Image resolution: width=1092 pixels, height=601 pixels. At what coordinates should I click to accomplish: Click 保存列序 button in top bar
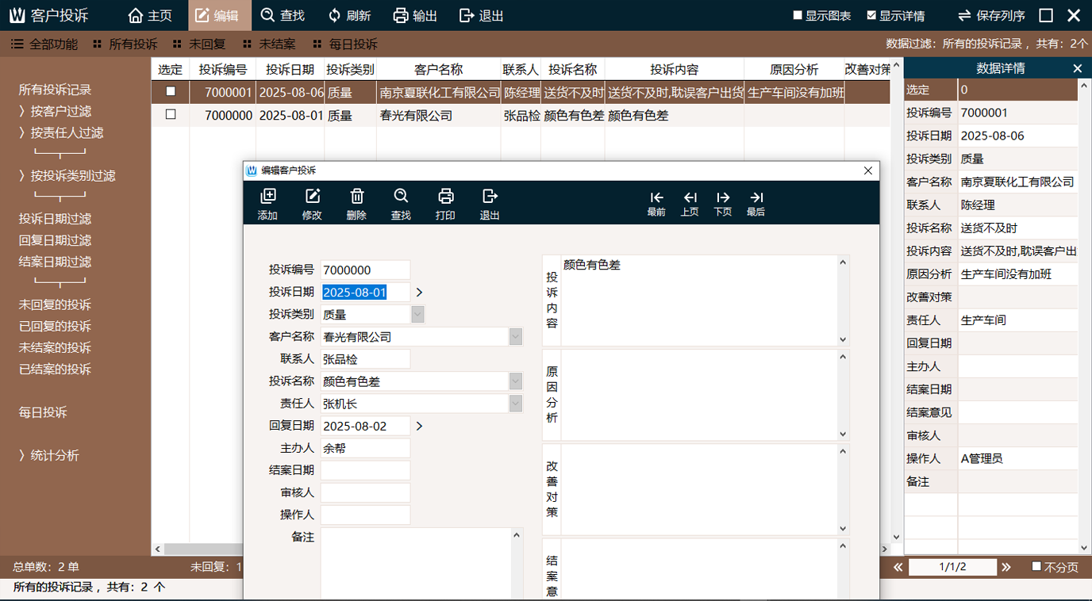click(x=991, y=16)
